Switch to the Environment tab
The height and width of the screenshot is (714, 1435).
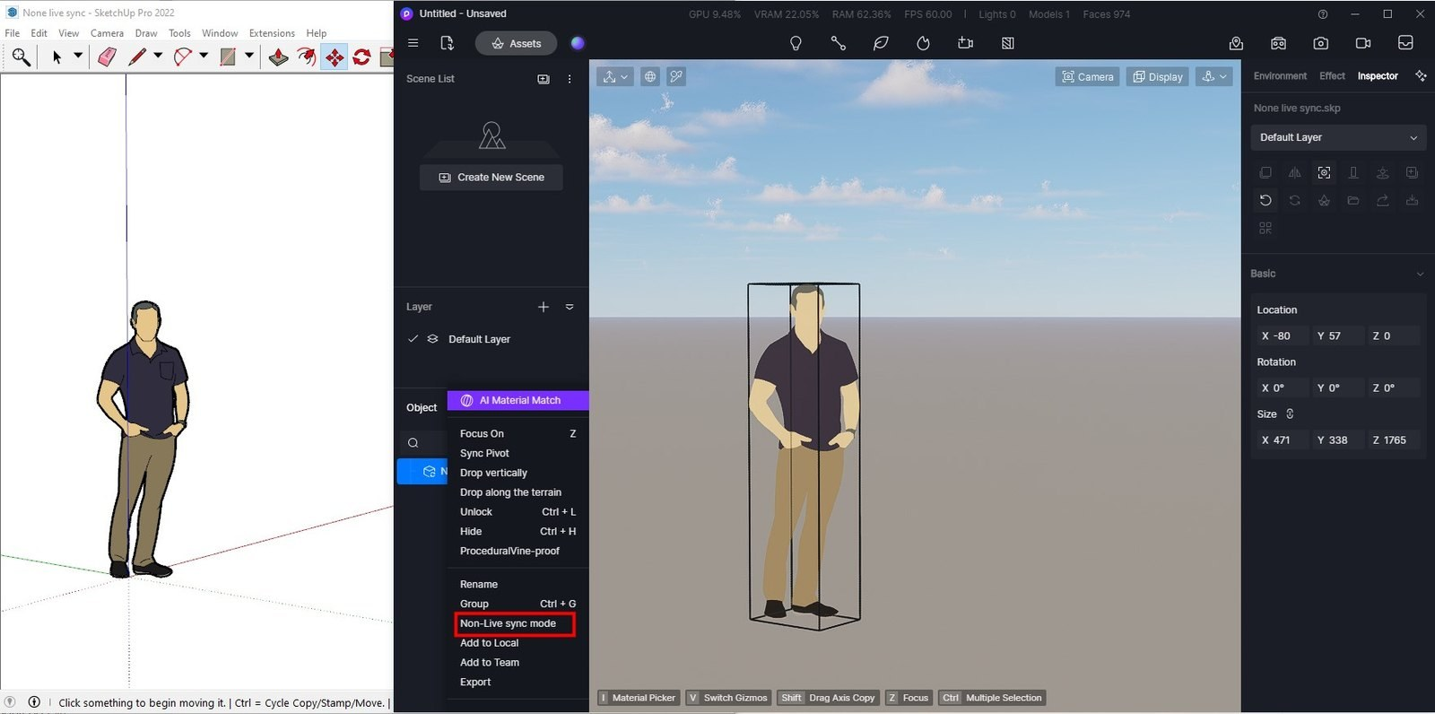[x=1280, y=76]
